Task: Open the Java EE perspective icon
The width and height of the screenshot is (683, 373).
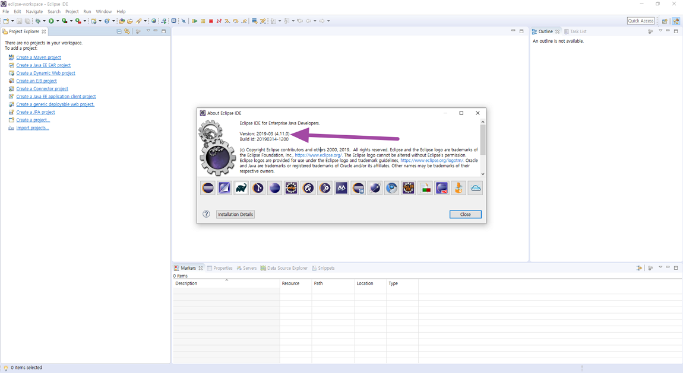Action: click(676, 21)
